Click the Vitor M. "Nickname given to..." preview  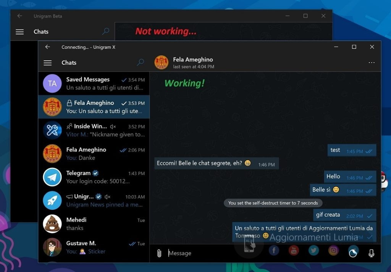coord(105,135)
